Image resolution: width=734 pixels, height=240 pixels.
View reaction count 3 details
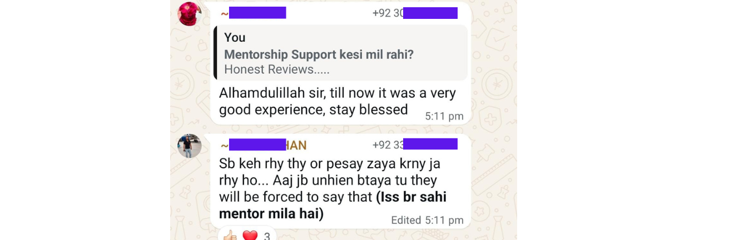(x=267, y=236)
